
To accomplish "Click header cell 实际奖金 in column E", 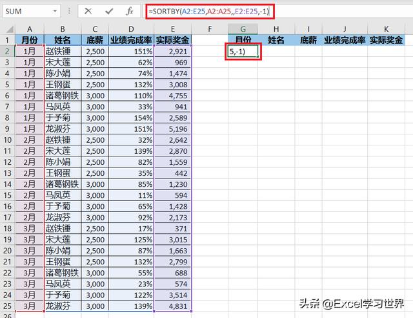I will pos(172,40).
